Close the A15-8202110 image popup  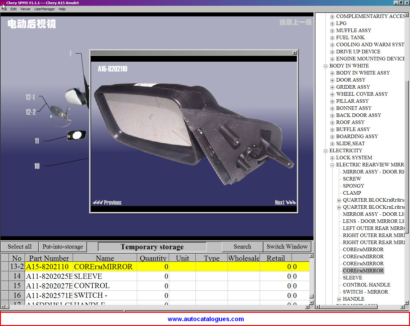[x=295, y=53]
